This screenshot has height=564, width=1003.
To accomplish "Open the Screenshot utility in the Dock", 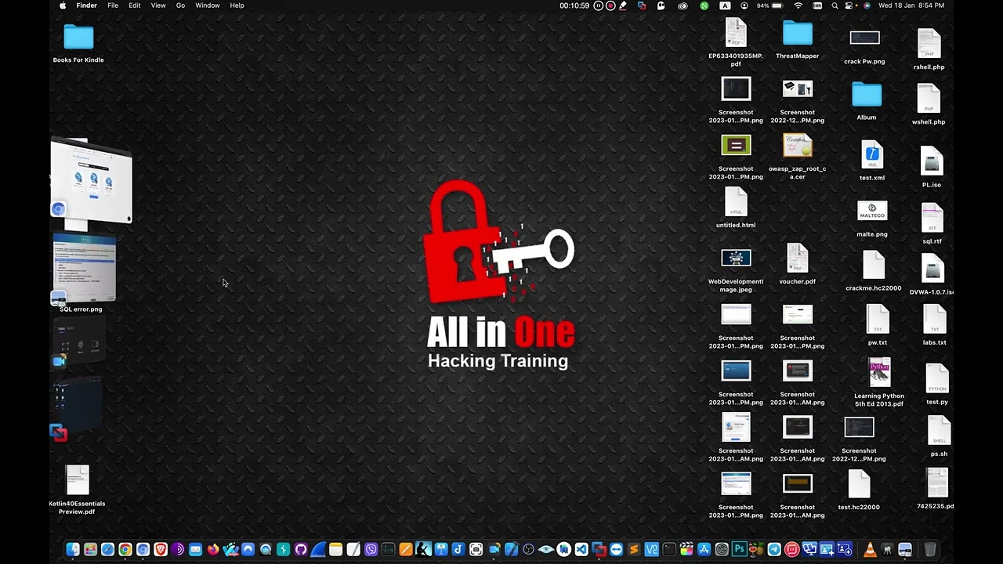I will pyautogui.click(x=476, y=550).
